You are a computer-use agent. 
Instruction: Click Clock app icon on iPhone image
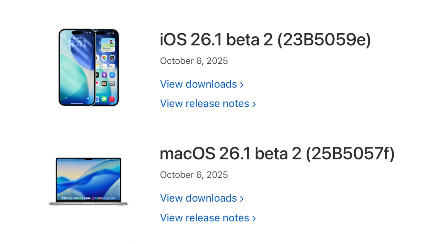[112, 66]
